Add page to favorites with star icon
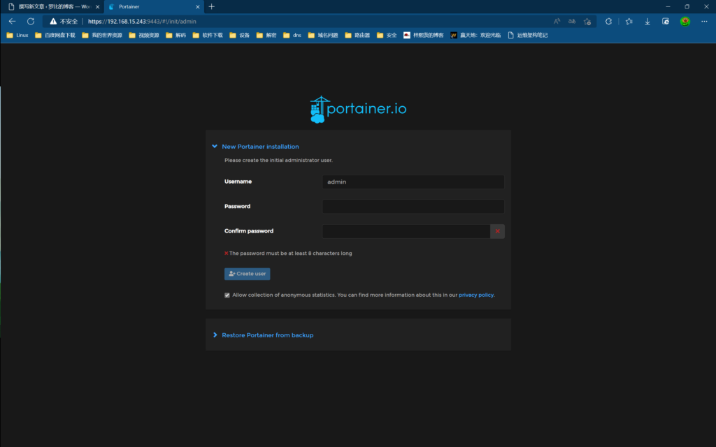This screenshot has height=447, width=716. point(587,22)
